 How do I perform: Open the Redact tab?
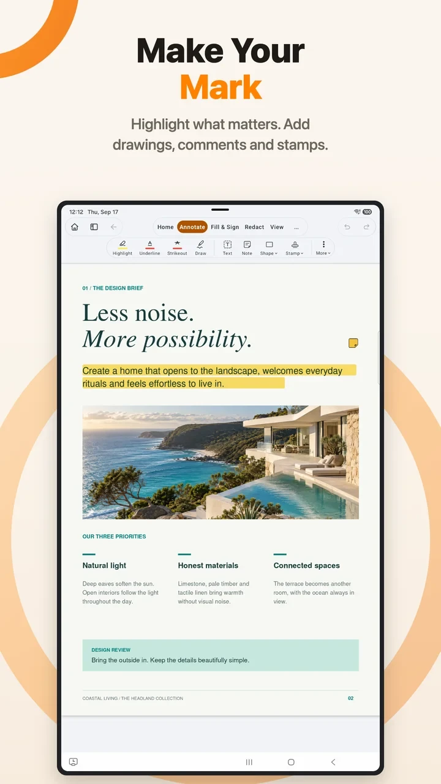point(254,227)
